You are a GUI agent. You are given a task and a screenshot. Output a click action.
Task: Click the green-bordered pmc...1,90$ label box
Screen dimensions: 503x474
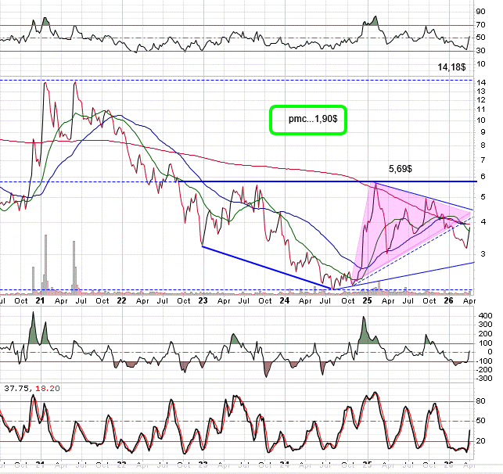point(307,120)
